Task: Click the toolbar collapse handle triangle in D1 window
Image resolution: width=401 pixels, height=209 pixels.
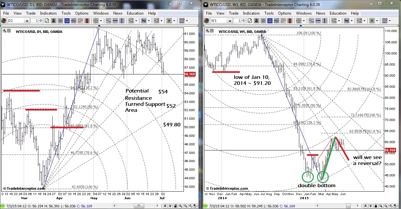Action: pyautogui.click(x=100, y=26)
